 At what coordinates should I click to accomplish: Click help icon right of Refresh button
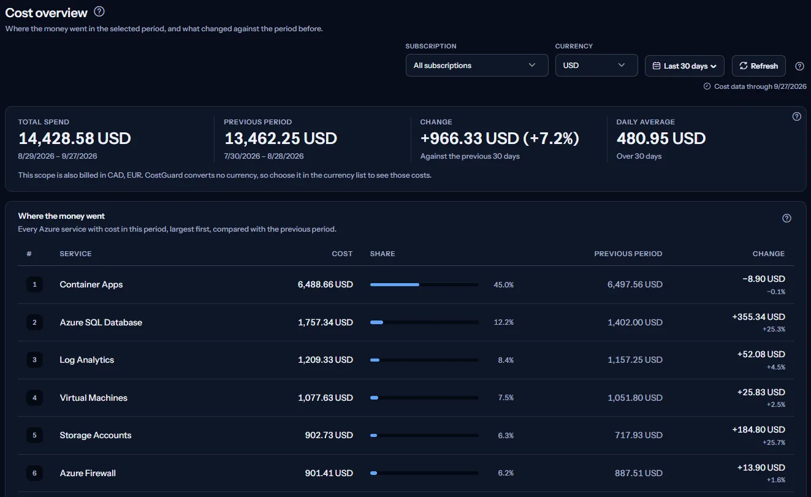coord(799,66)
